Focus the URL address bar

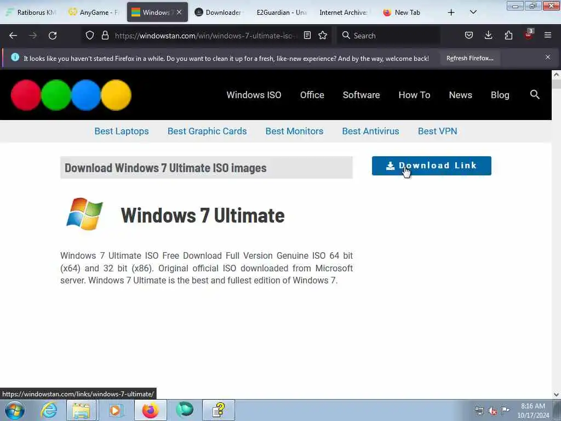206,36
